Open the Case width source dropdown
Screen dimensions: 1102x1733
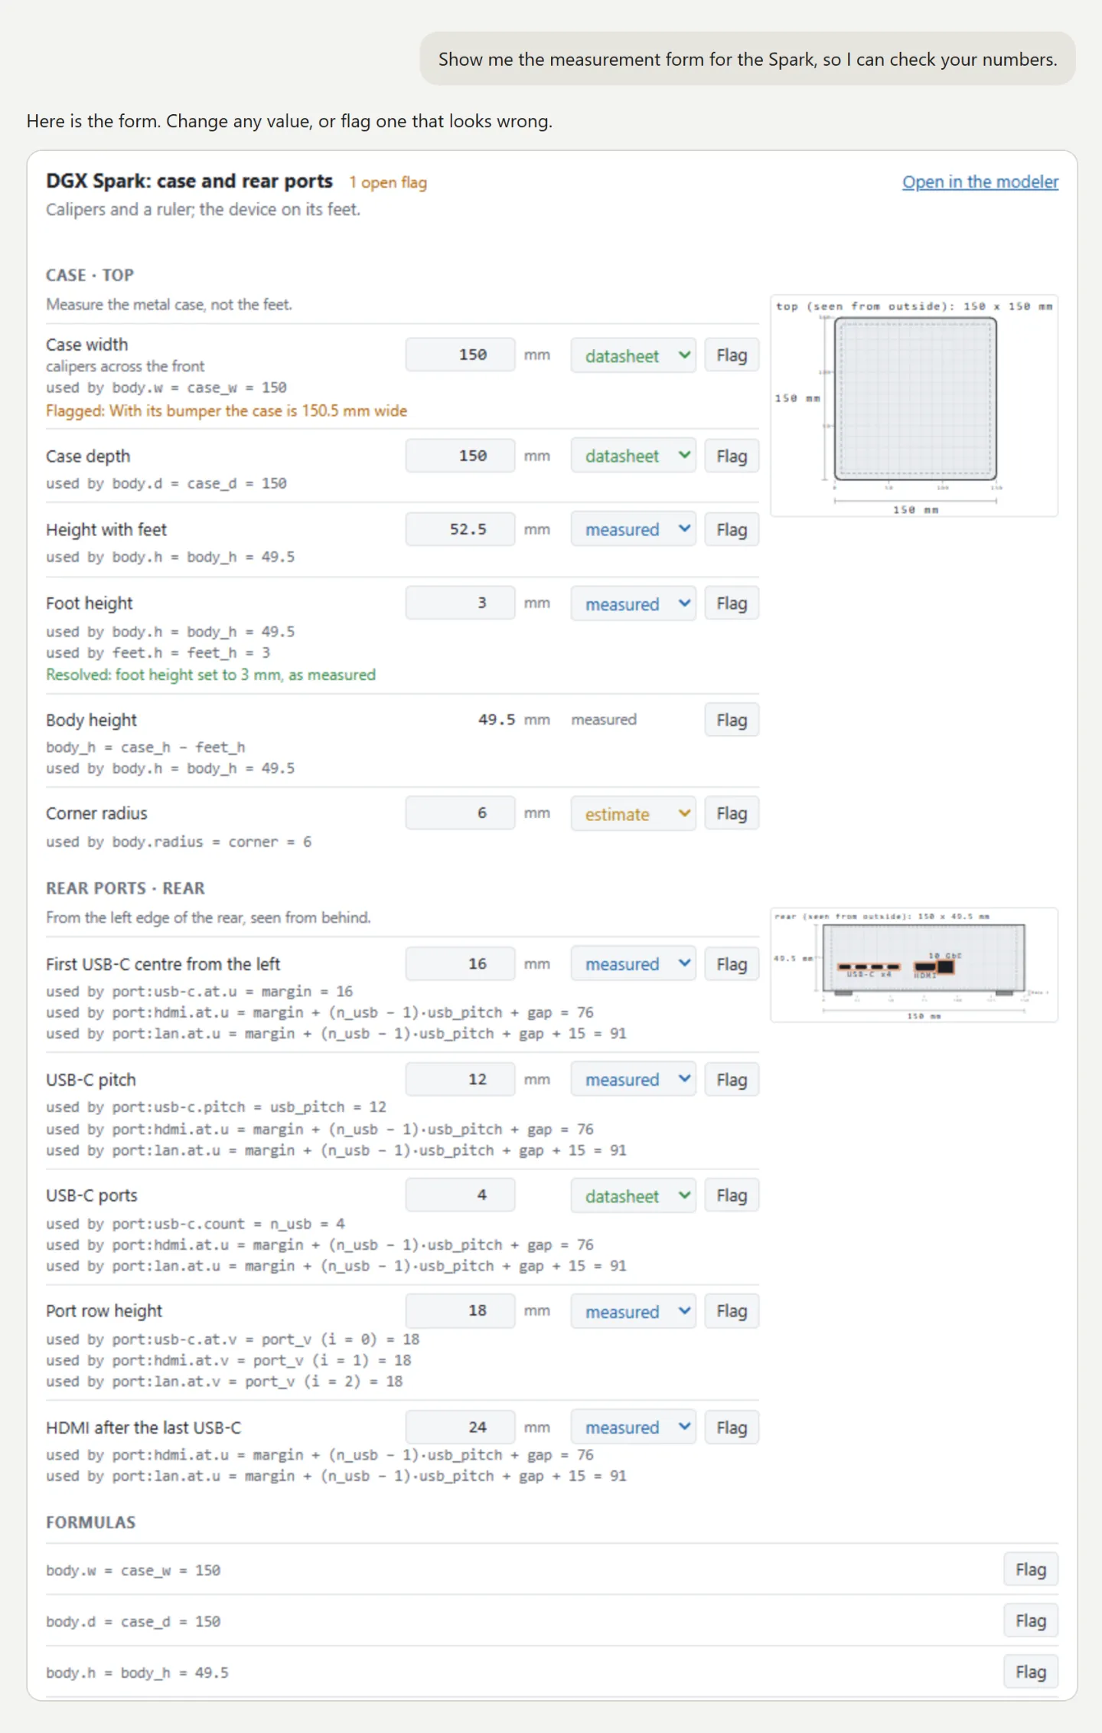(x=633, y=355)
